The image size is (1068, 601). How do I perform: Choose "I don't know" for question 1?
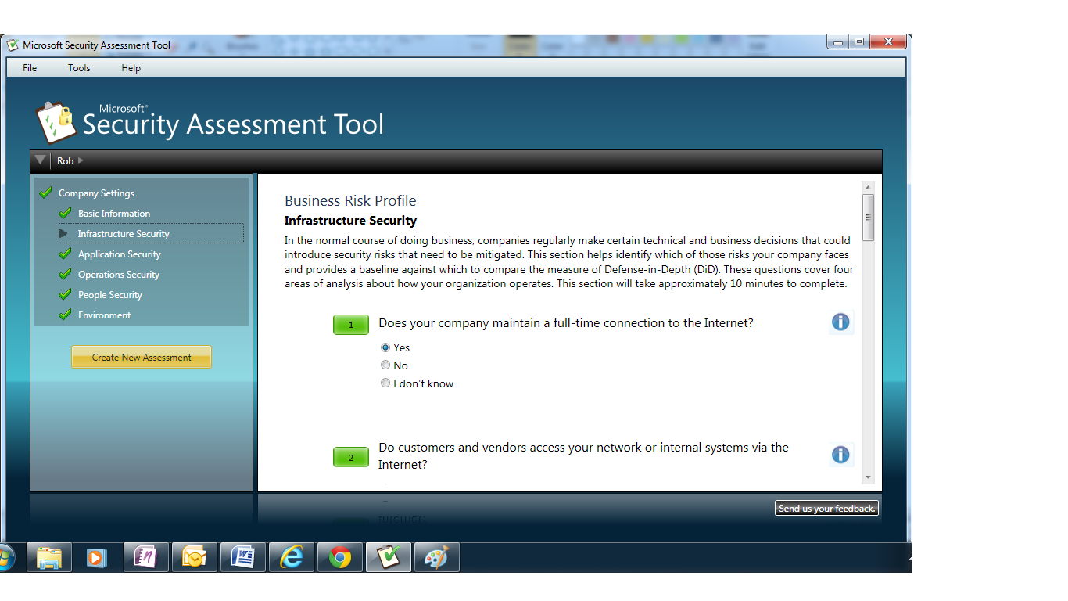(x=385, y=383)
